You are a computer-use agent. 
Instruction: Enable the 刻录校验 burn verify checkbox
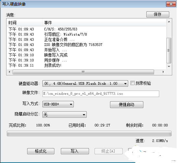[132, 83]
